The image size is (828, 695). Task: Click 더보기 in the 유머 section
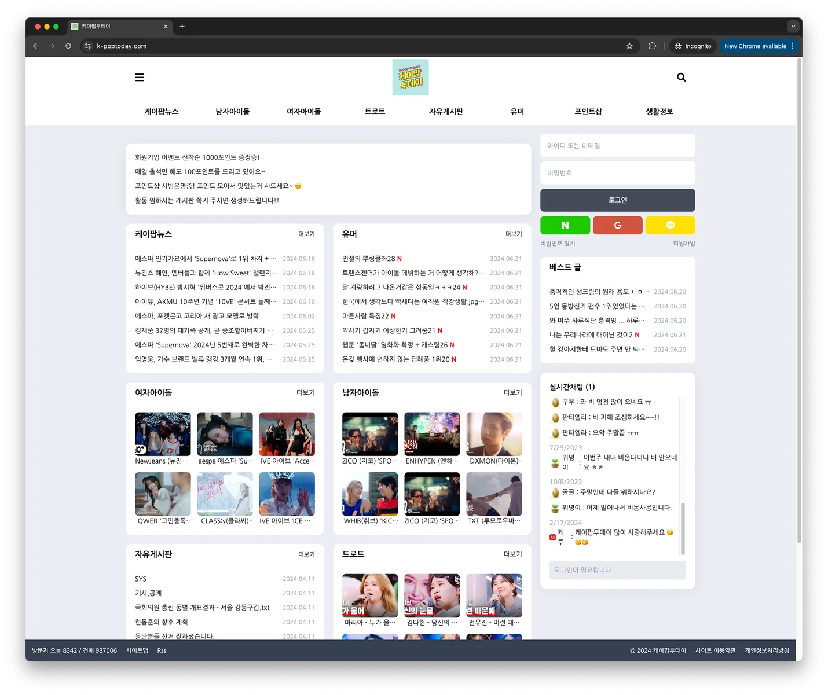(x=514, y=234)
